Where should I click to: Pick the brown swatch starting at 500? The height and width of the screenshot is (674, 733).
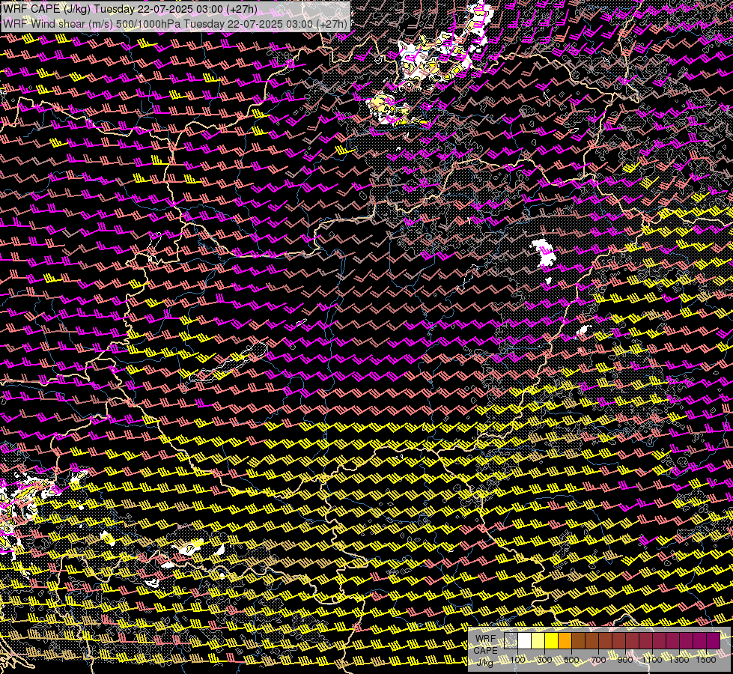(x=578, y=640)
